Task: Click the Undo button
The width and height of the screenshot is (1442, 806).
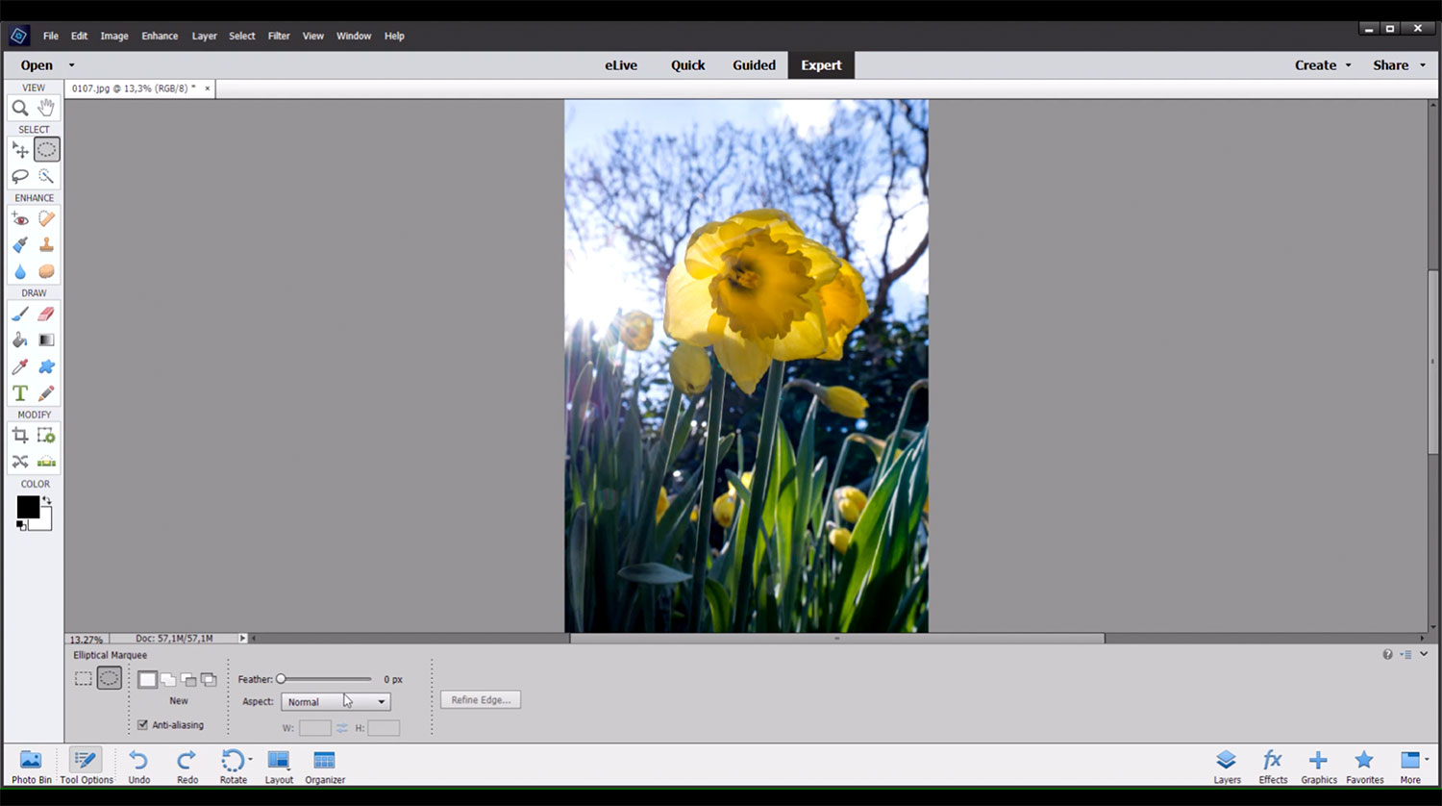Action: pos(139,767)
